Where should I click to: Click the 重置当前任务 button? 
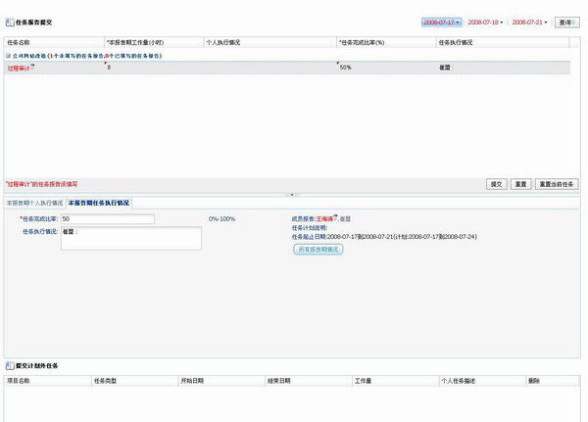coord(557,184)
